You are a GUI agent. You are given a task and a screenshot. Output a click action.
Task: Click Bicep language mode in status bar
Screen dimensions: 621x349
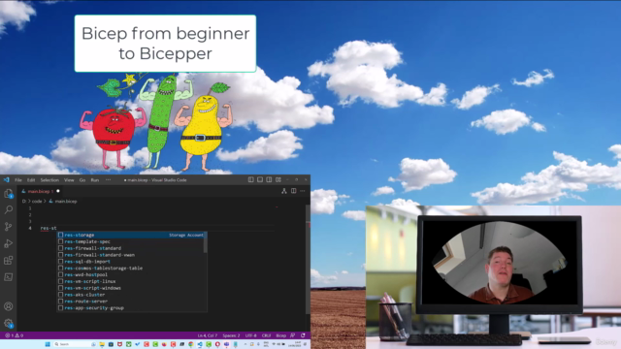point(280,335)
